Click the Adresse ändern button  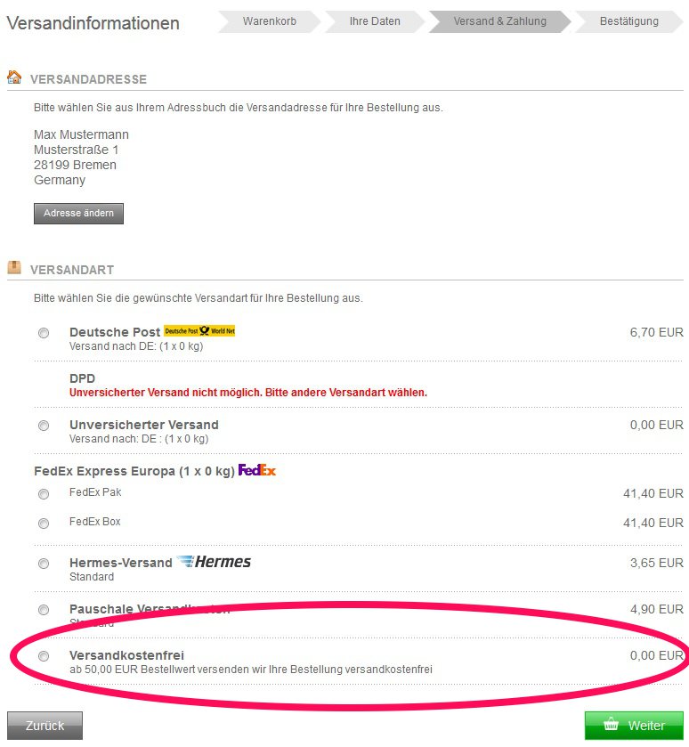point(78,214)
